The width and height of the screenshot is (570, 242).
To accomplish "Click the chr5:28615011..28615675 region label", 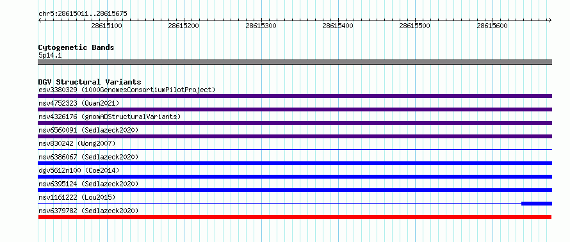I will [x=83, y=14].
